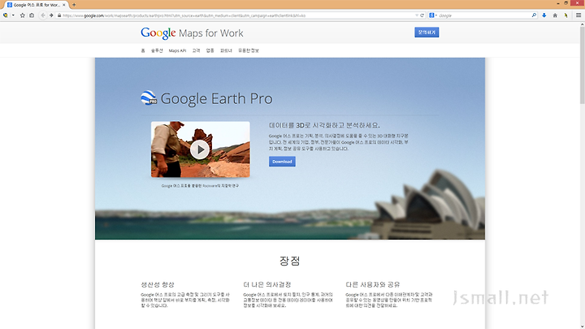
Task: Open the hamburger browser menu
Action: click(578, 15)
